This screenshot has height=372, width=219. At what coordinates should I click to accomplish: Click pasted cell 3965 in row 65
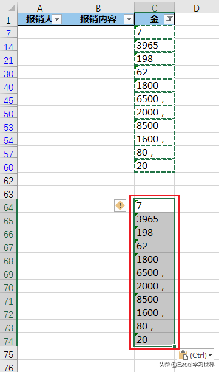coord(154,219)
